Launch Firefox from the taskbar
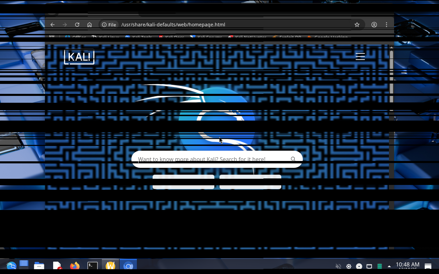The height and width of the screenshot is (274, 439). pyautogui.click(x=74, y=266)
